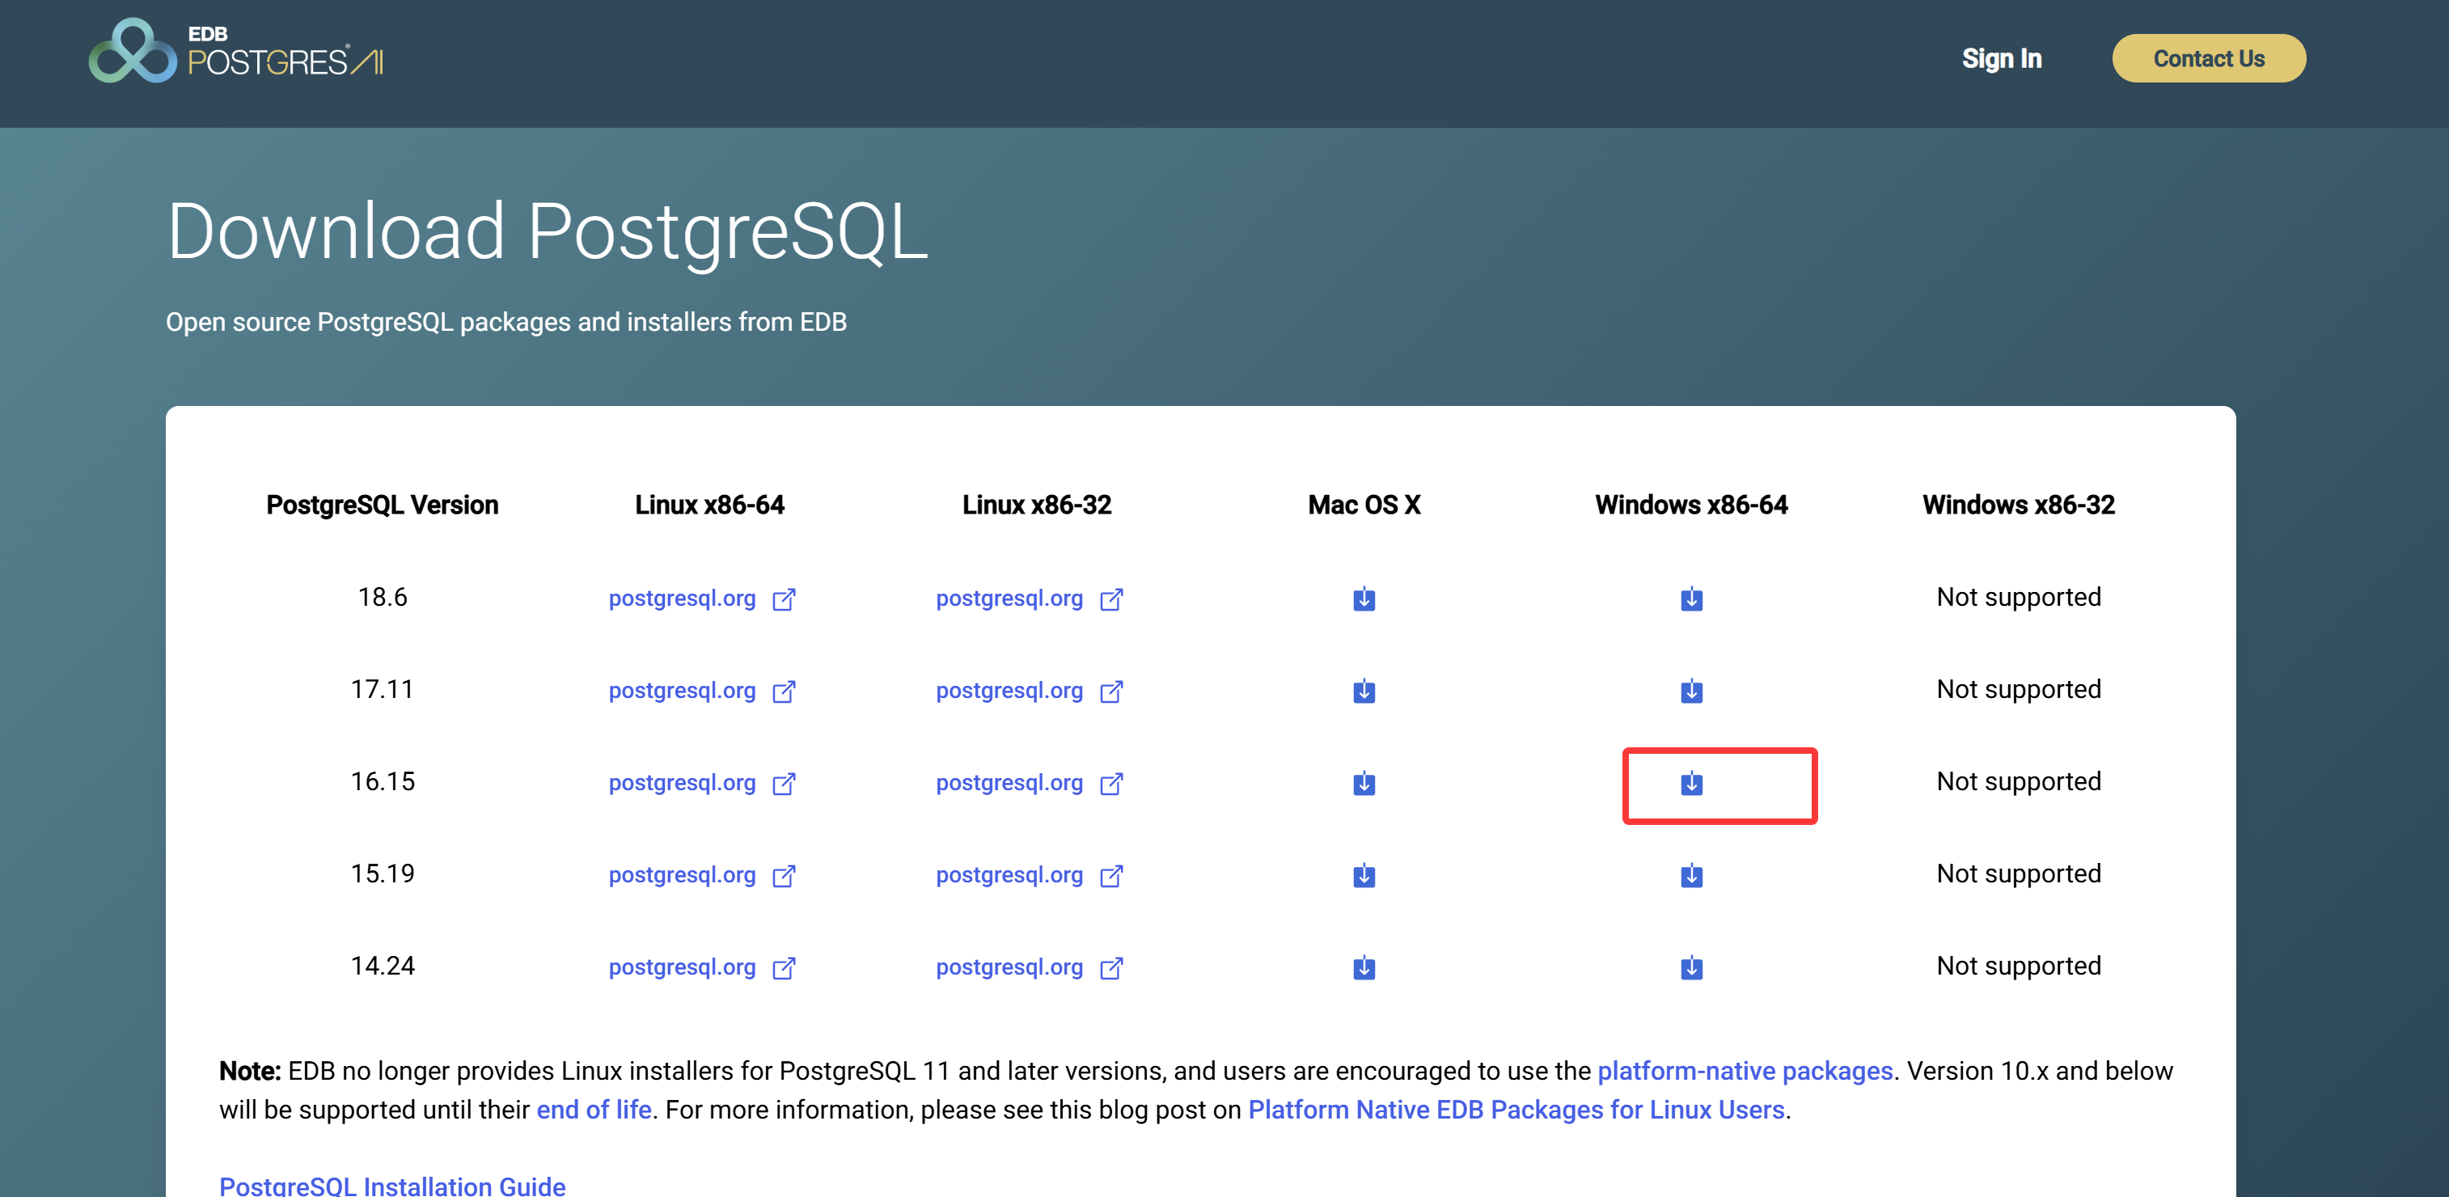The height and width of the screenshot is (1197, 2449).
Task: Click Not supported in the 14.24 row
Action: (2019, 966)
